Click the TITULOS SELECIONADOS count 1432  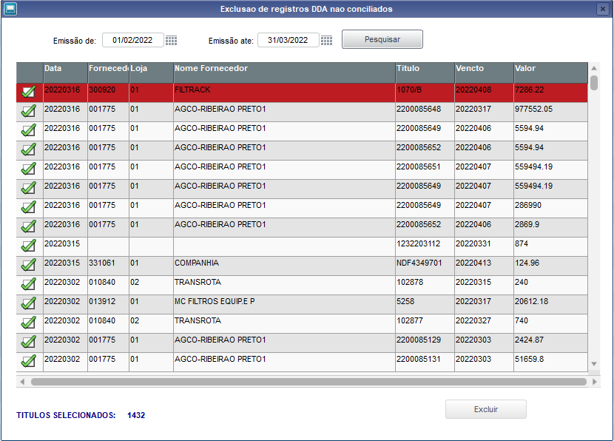pos(136,415)
